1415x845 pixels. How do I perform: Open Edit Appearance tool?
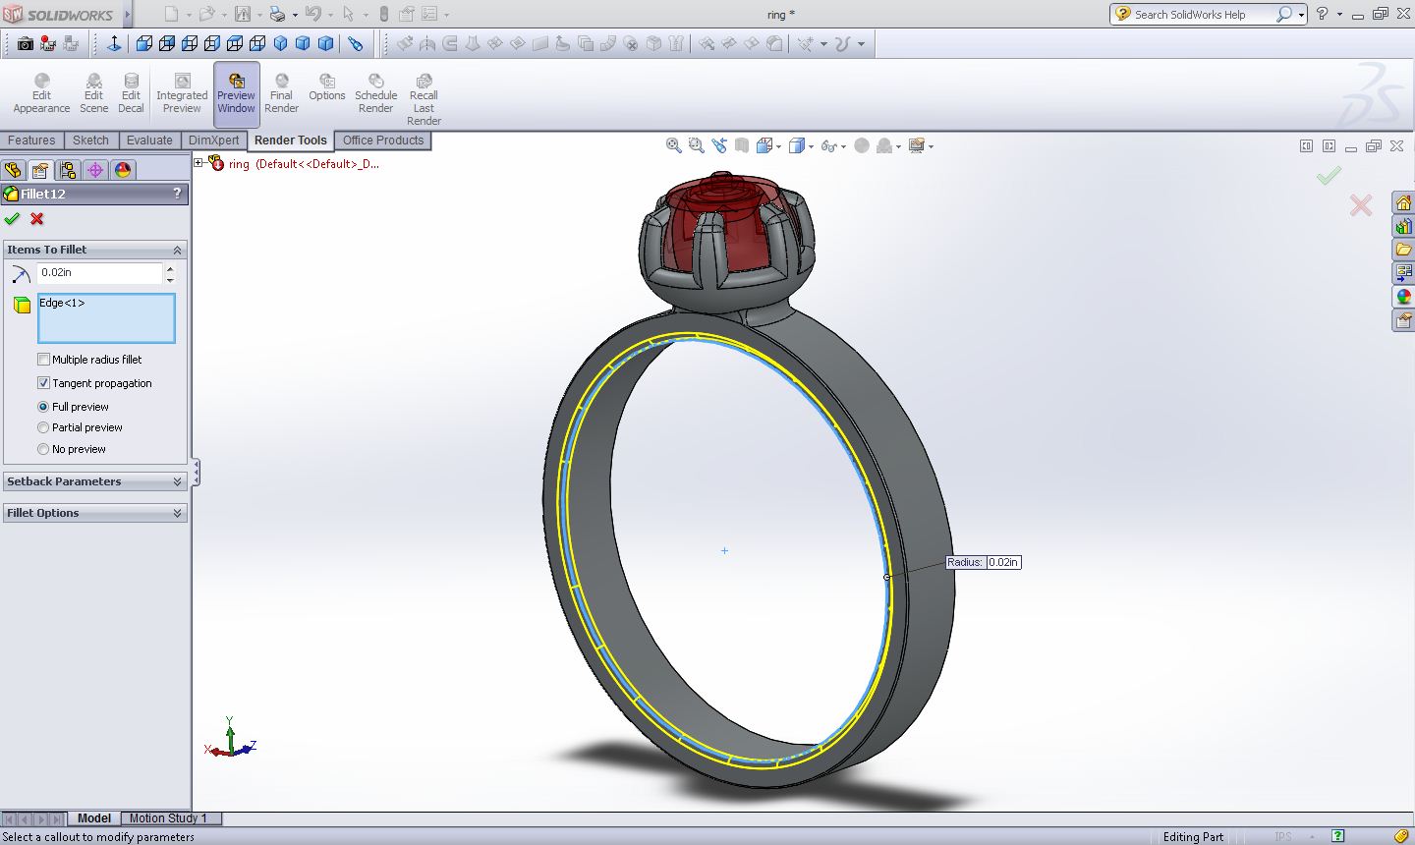[x=41, y=94]
